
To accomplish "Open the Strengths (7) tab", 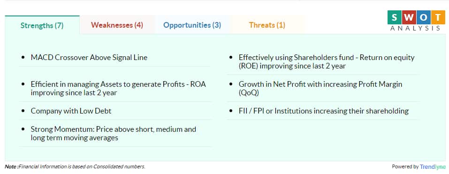I will 42,25.
